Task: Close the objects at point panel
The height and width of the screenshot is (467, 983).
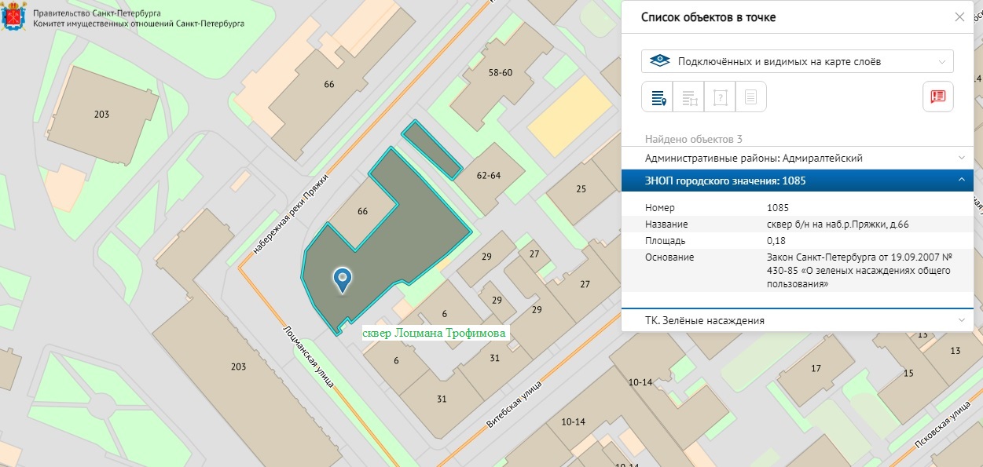Action: (x=959, y=17)
